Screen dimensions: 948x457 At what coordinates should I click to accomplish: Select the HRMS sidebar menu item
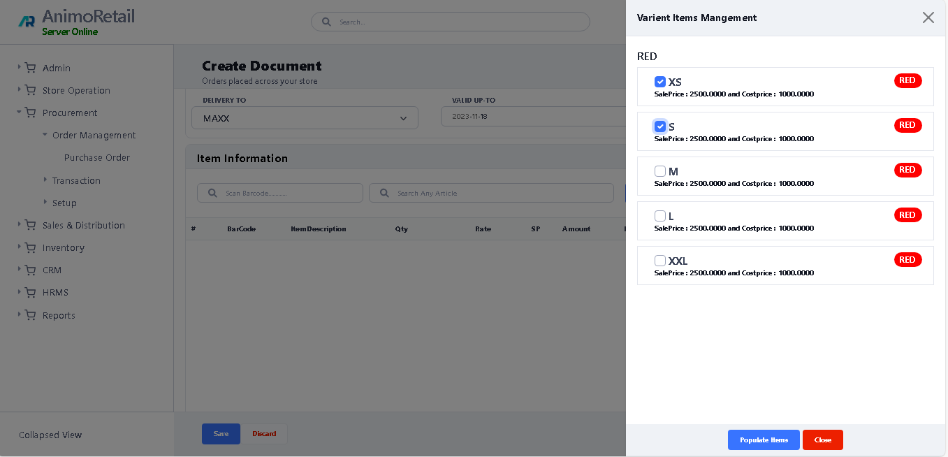point(55,292)
